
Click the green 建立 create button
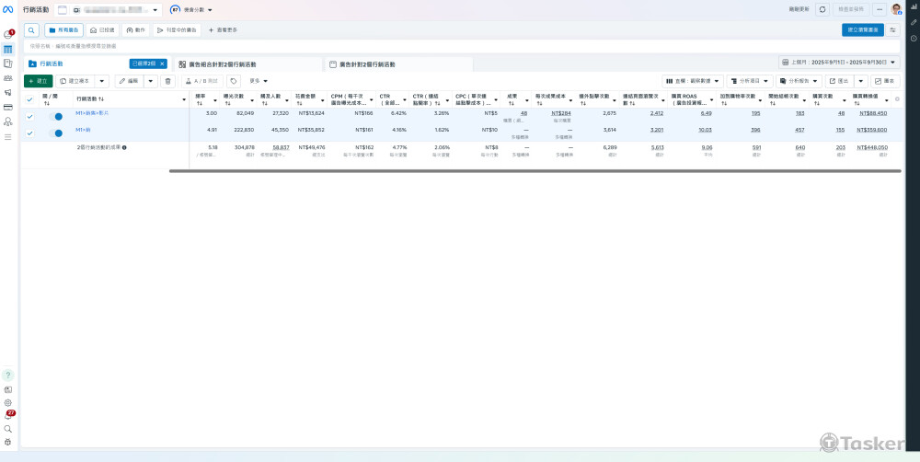[38, 81]
